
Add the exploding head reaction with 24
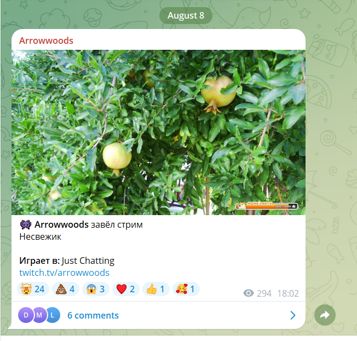point(33,289)
